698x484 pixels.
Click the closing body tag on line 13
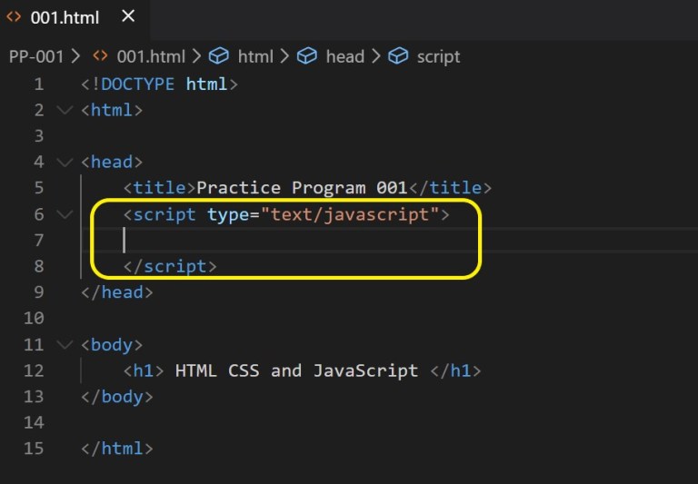(117, 397)
